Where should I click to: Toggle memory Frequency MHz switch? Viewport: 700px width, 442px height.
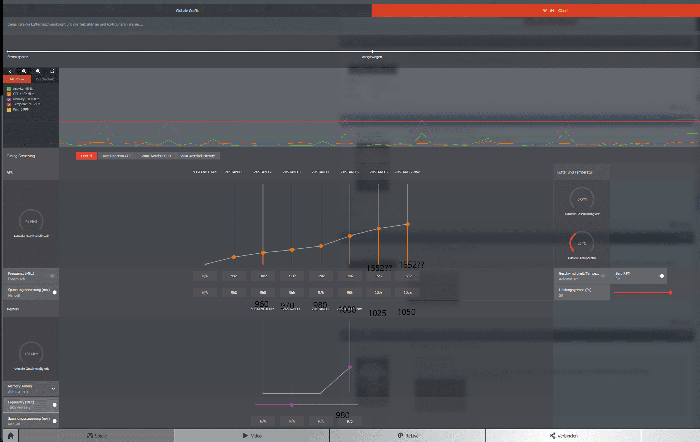coord(54,405)
